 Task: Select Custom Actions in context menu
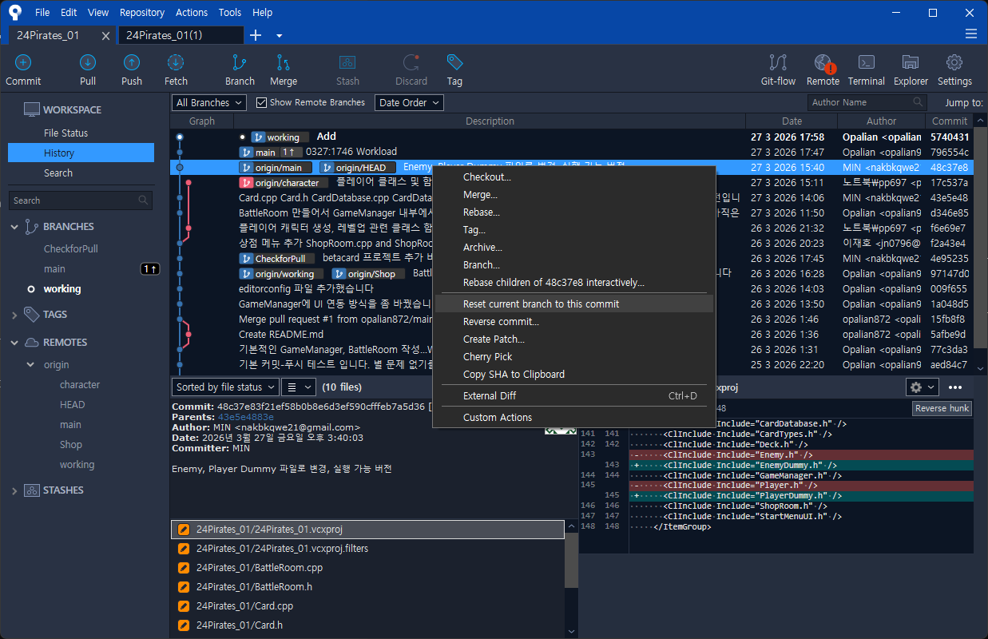point(573,418)
